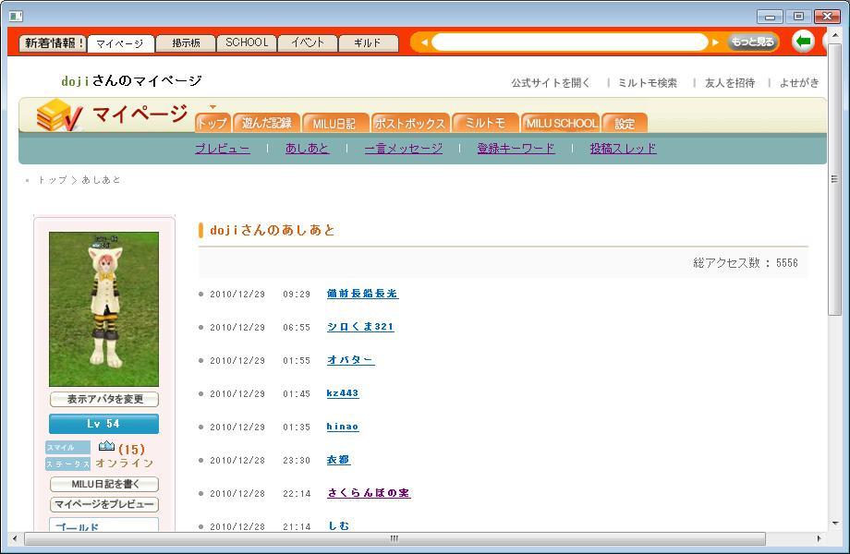Open the 設定 tab
Image resolution: width=850 pixels, height=554 pixels.
tap(625, 123)
